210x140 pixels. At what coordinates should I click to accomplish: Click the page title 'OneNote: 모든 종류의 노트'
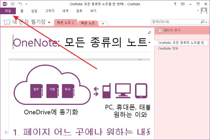point(81,42)
